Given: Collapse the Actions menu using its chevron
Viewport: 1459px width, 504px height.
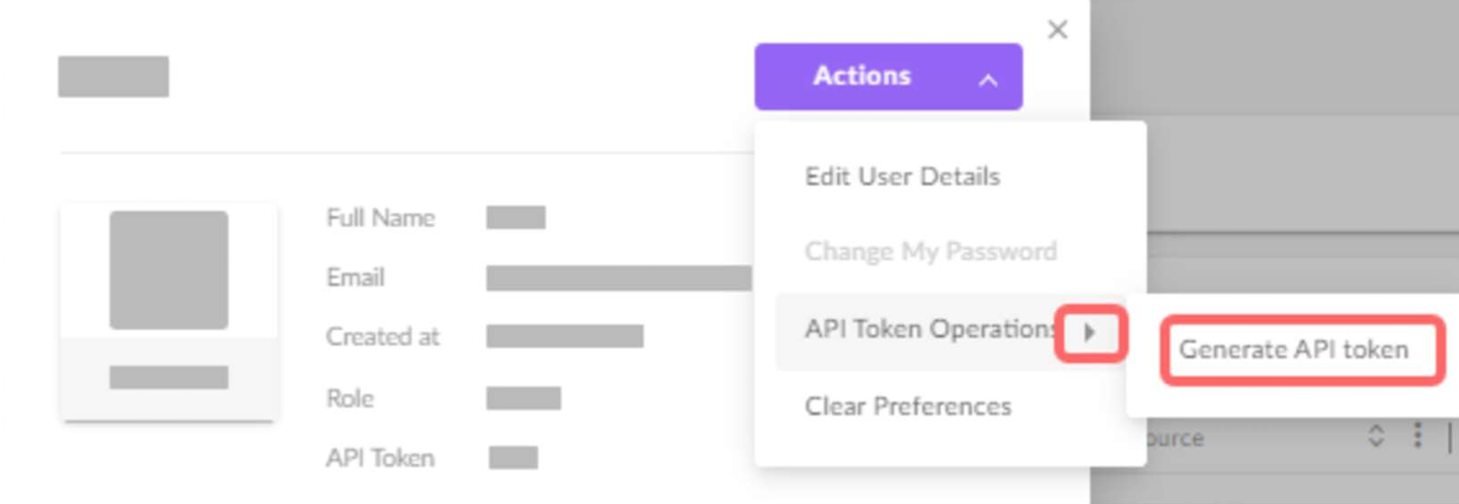Looking at the screenshot, I should [x=988, y=81].
